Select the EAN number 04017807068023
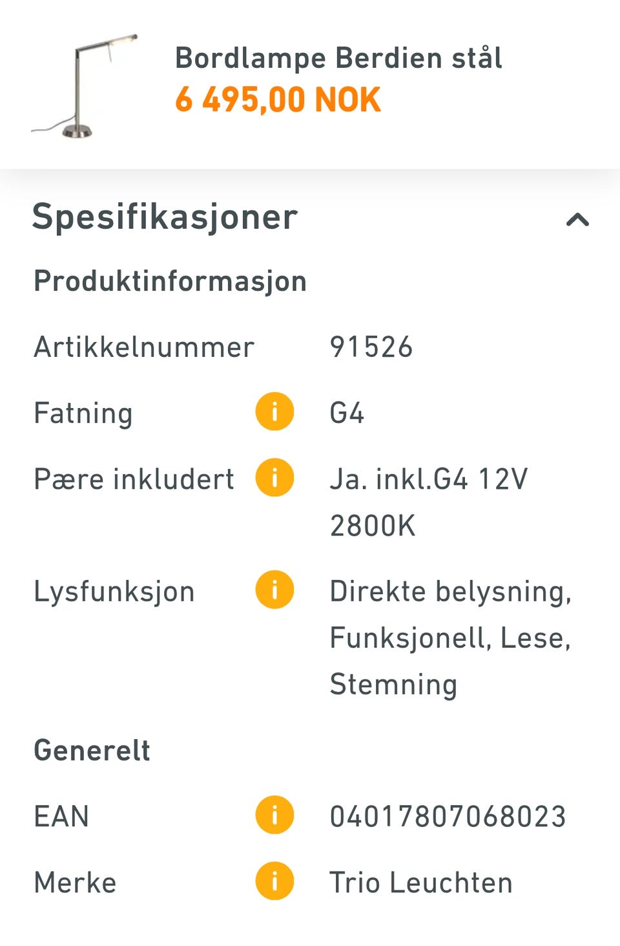The image size is (620, 946). coord(448,816)
